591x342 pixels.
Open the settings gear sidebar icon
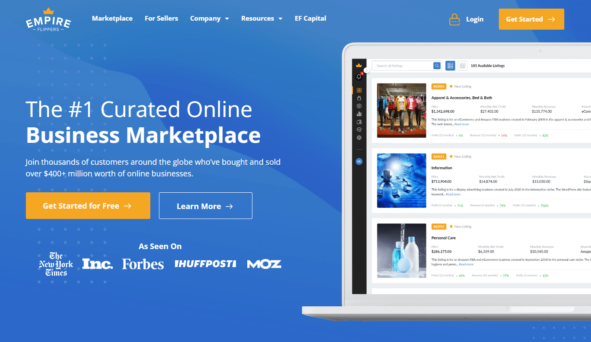coord(359,138)
